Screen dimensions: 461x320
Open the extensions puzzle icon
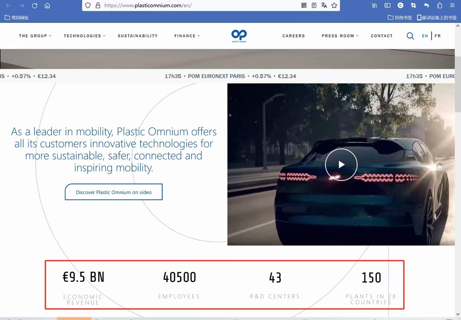(x=439, y=5)
